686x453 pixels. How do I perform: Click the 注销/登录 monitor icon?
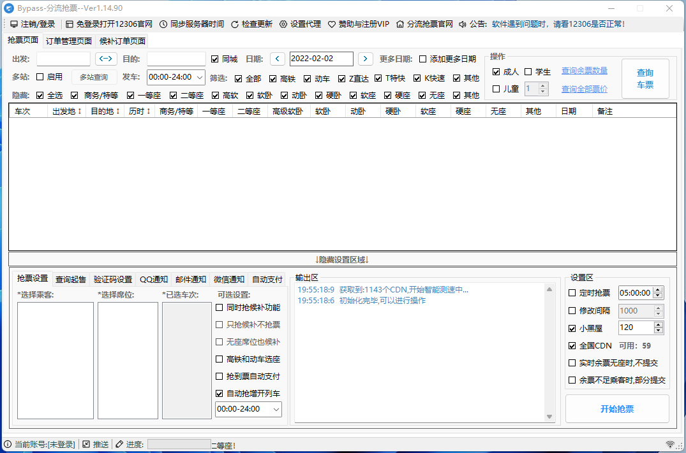point(13,24)
